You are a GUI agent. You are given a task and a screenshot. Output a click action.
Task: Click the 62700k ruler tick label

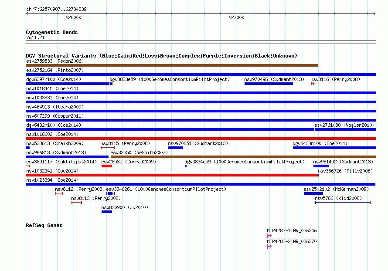coord(236,17)
